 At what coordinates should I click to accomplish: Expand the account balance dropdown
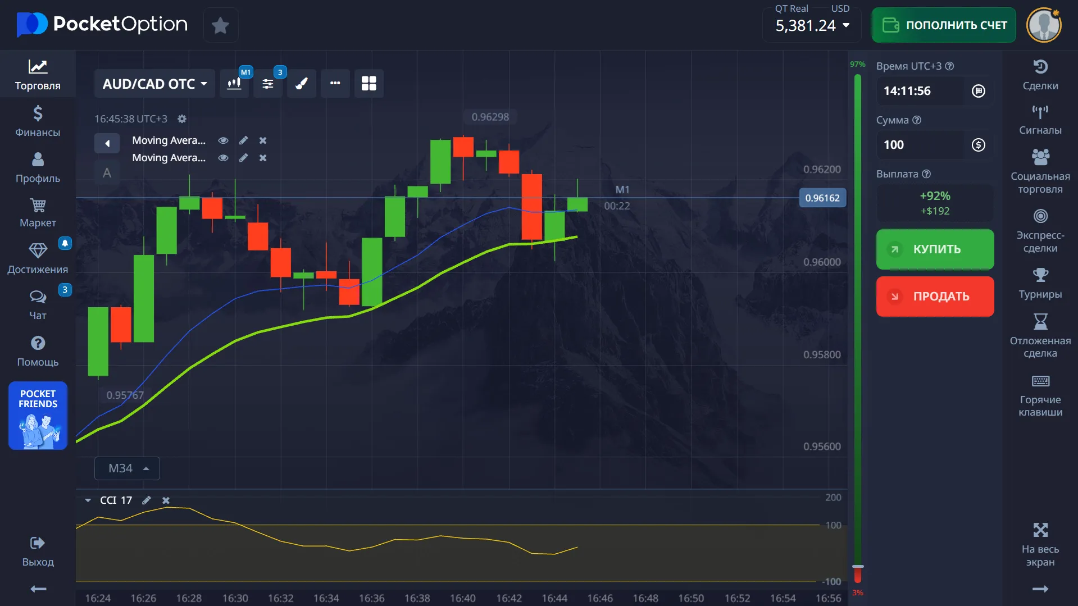[846, 25]
